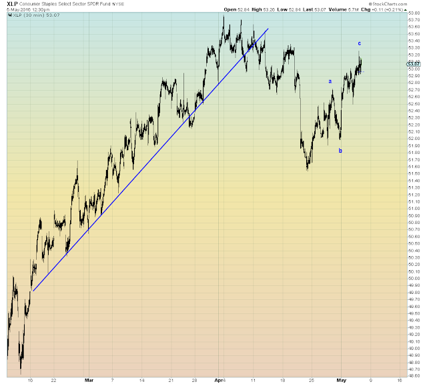
Task: Click the 52.50 price axis label
Action: [414, 104]
